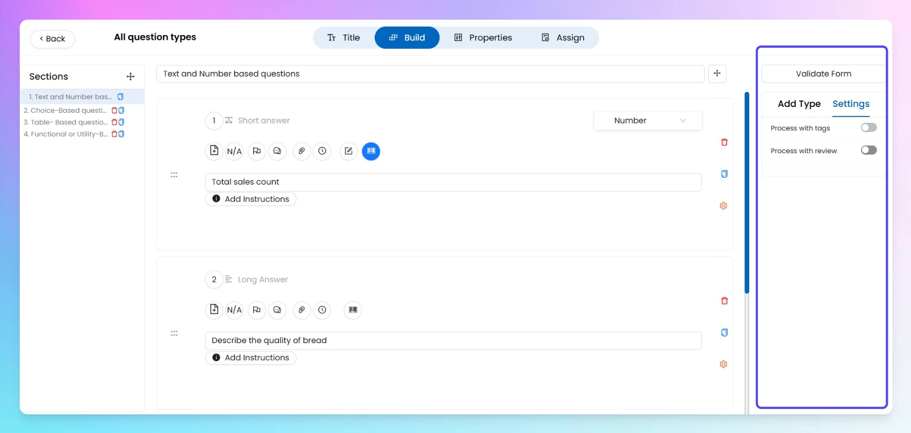Viewport: 911px width, 433px height.
Task: Add Instructions to bread quality question
Action: click(251, 357)
